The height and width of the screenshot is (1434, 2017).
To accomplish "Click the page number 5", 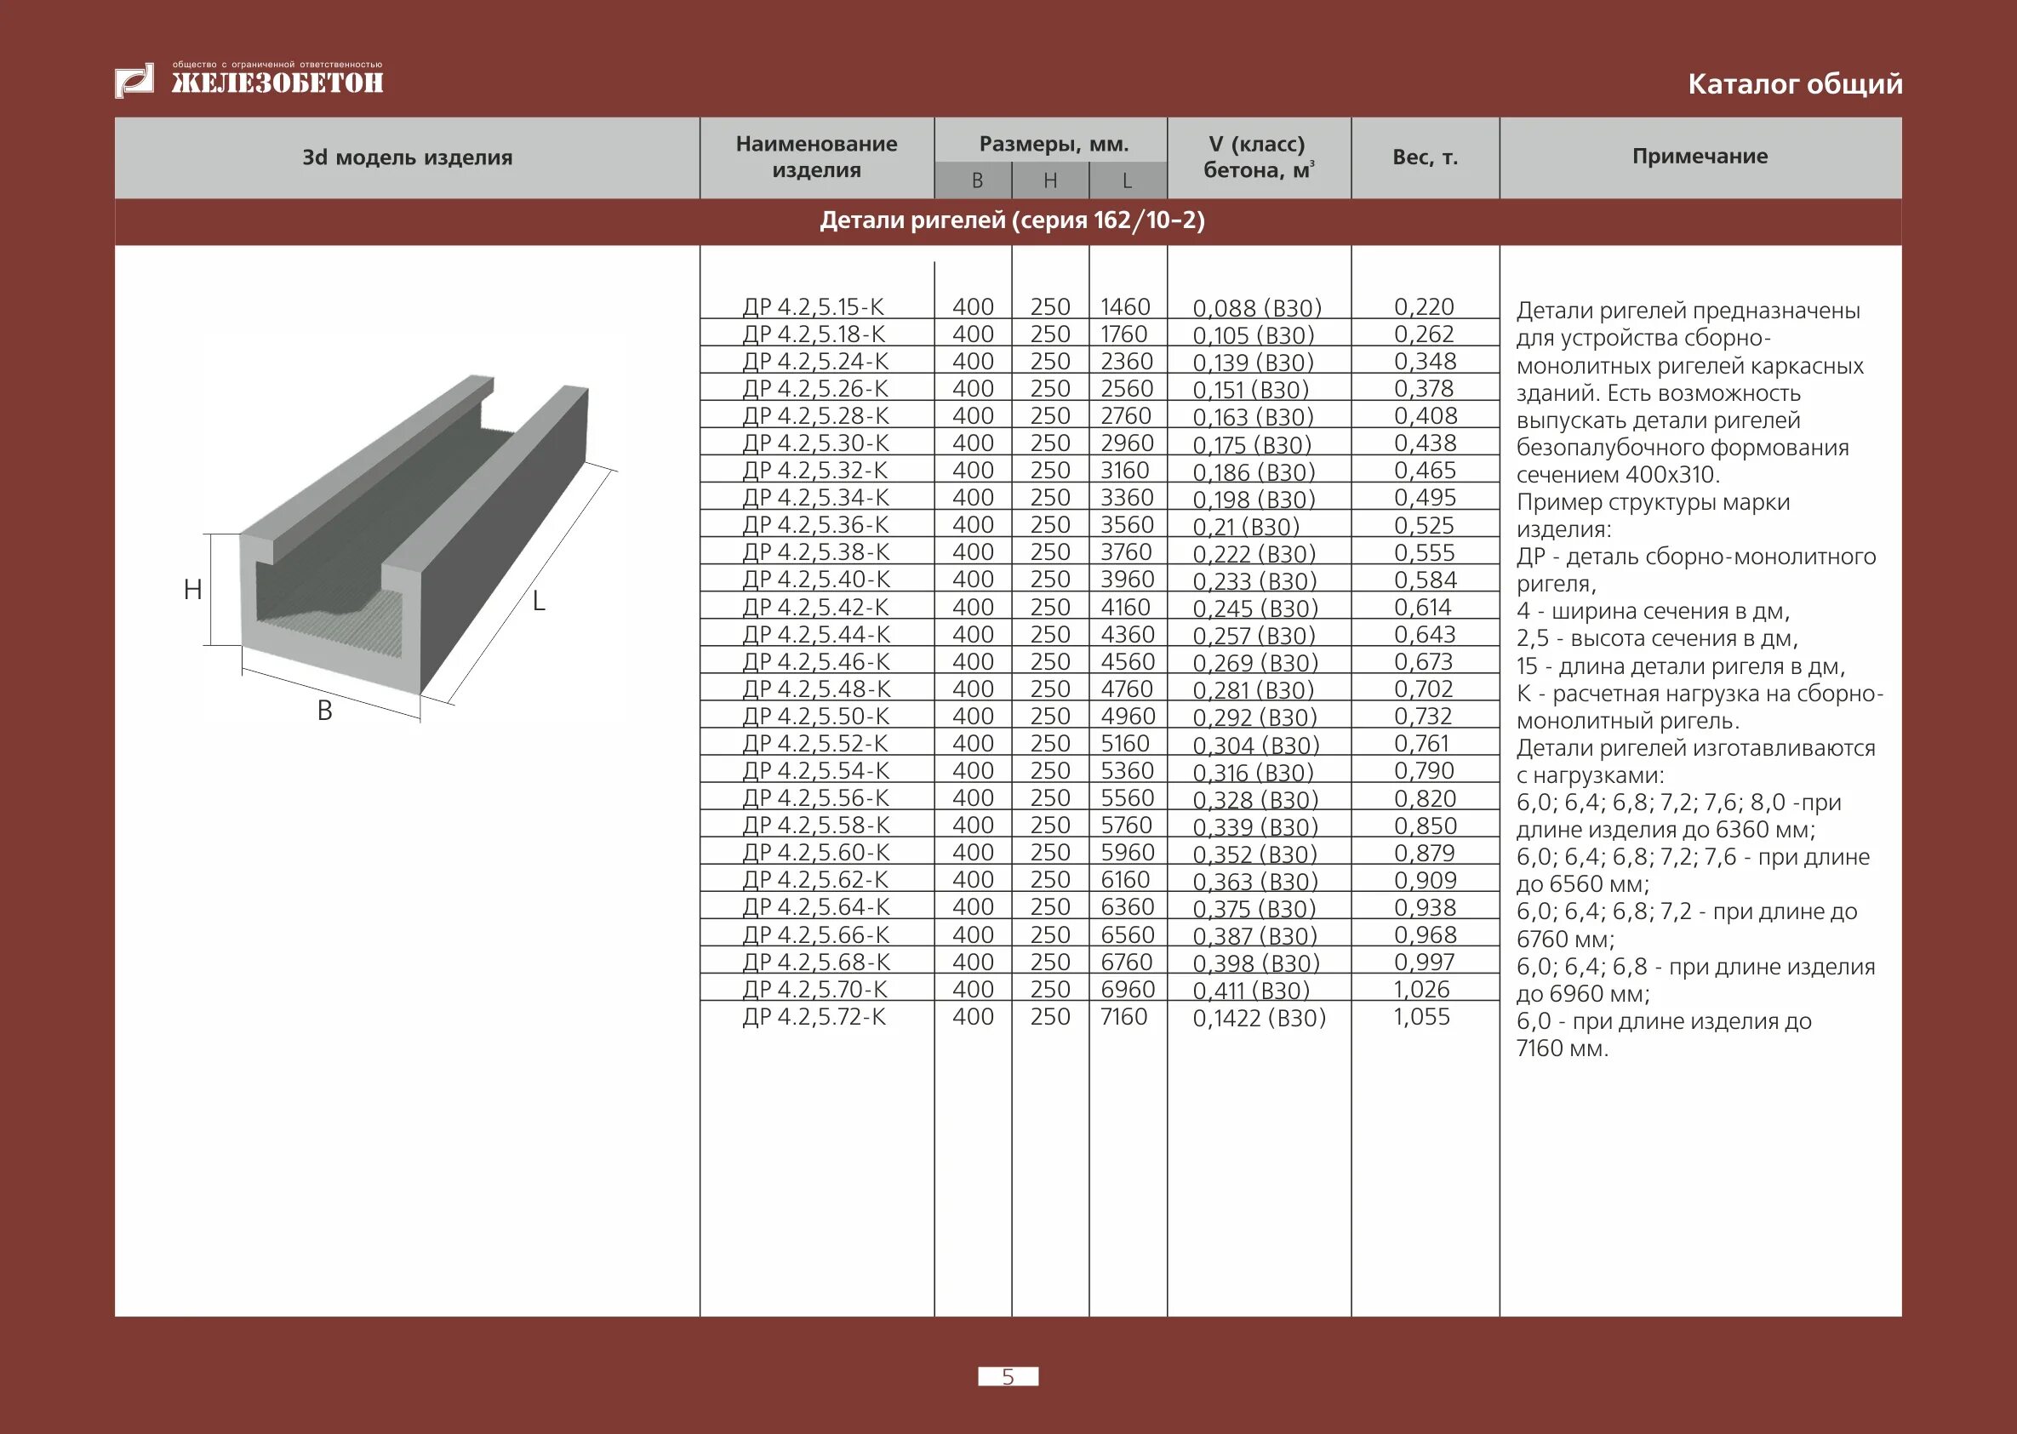I will pos(1008,1377).
